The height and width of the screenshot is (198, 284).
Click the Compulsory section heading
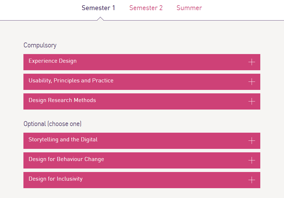pos(40,45)
